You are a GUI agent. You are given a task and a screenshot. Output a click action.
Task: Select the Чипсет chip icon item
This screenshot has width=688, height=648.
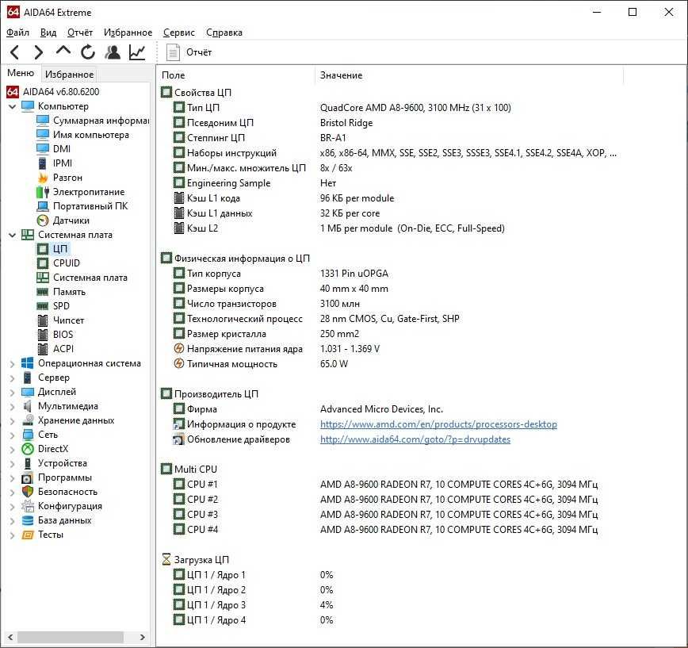pyautogui.click(x=43, y=320)
